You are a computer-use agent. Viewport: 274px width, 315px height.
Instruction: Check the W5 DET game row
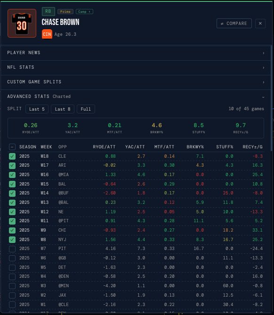click(x=12, y=267)
